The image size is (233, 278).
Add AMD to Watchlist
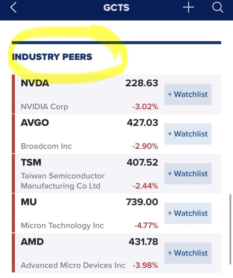[x=188, y=253]
